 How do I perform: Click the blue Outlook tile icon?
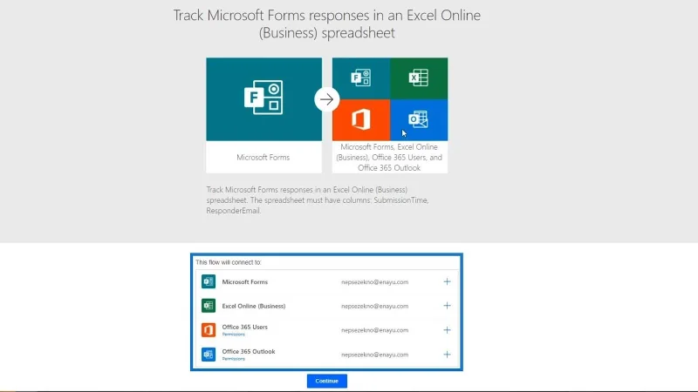[419, 119]
